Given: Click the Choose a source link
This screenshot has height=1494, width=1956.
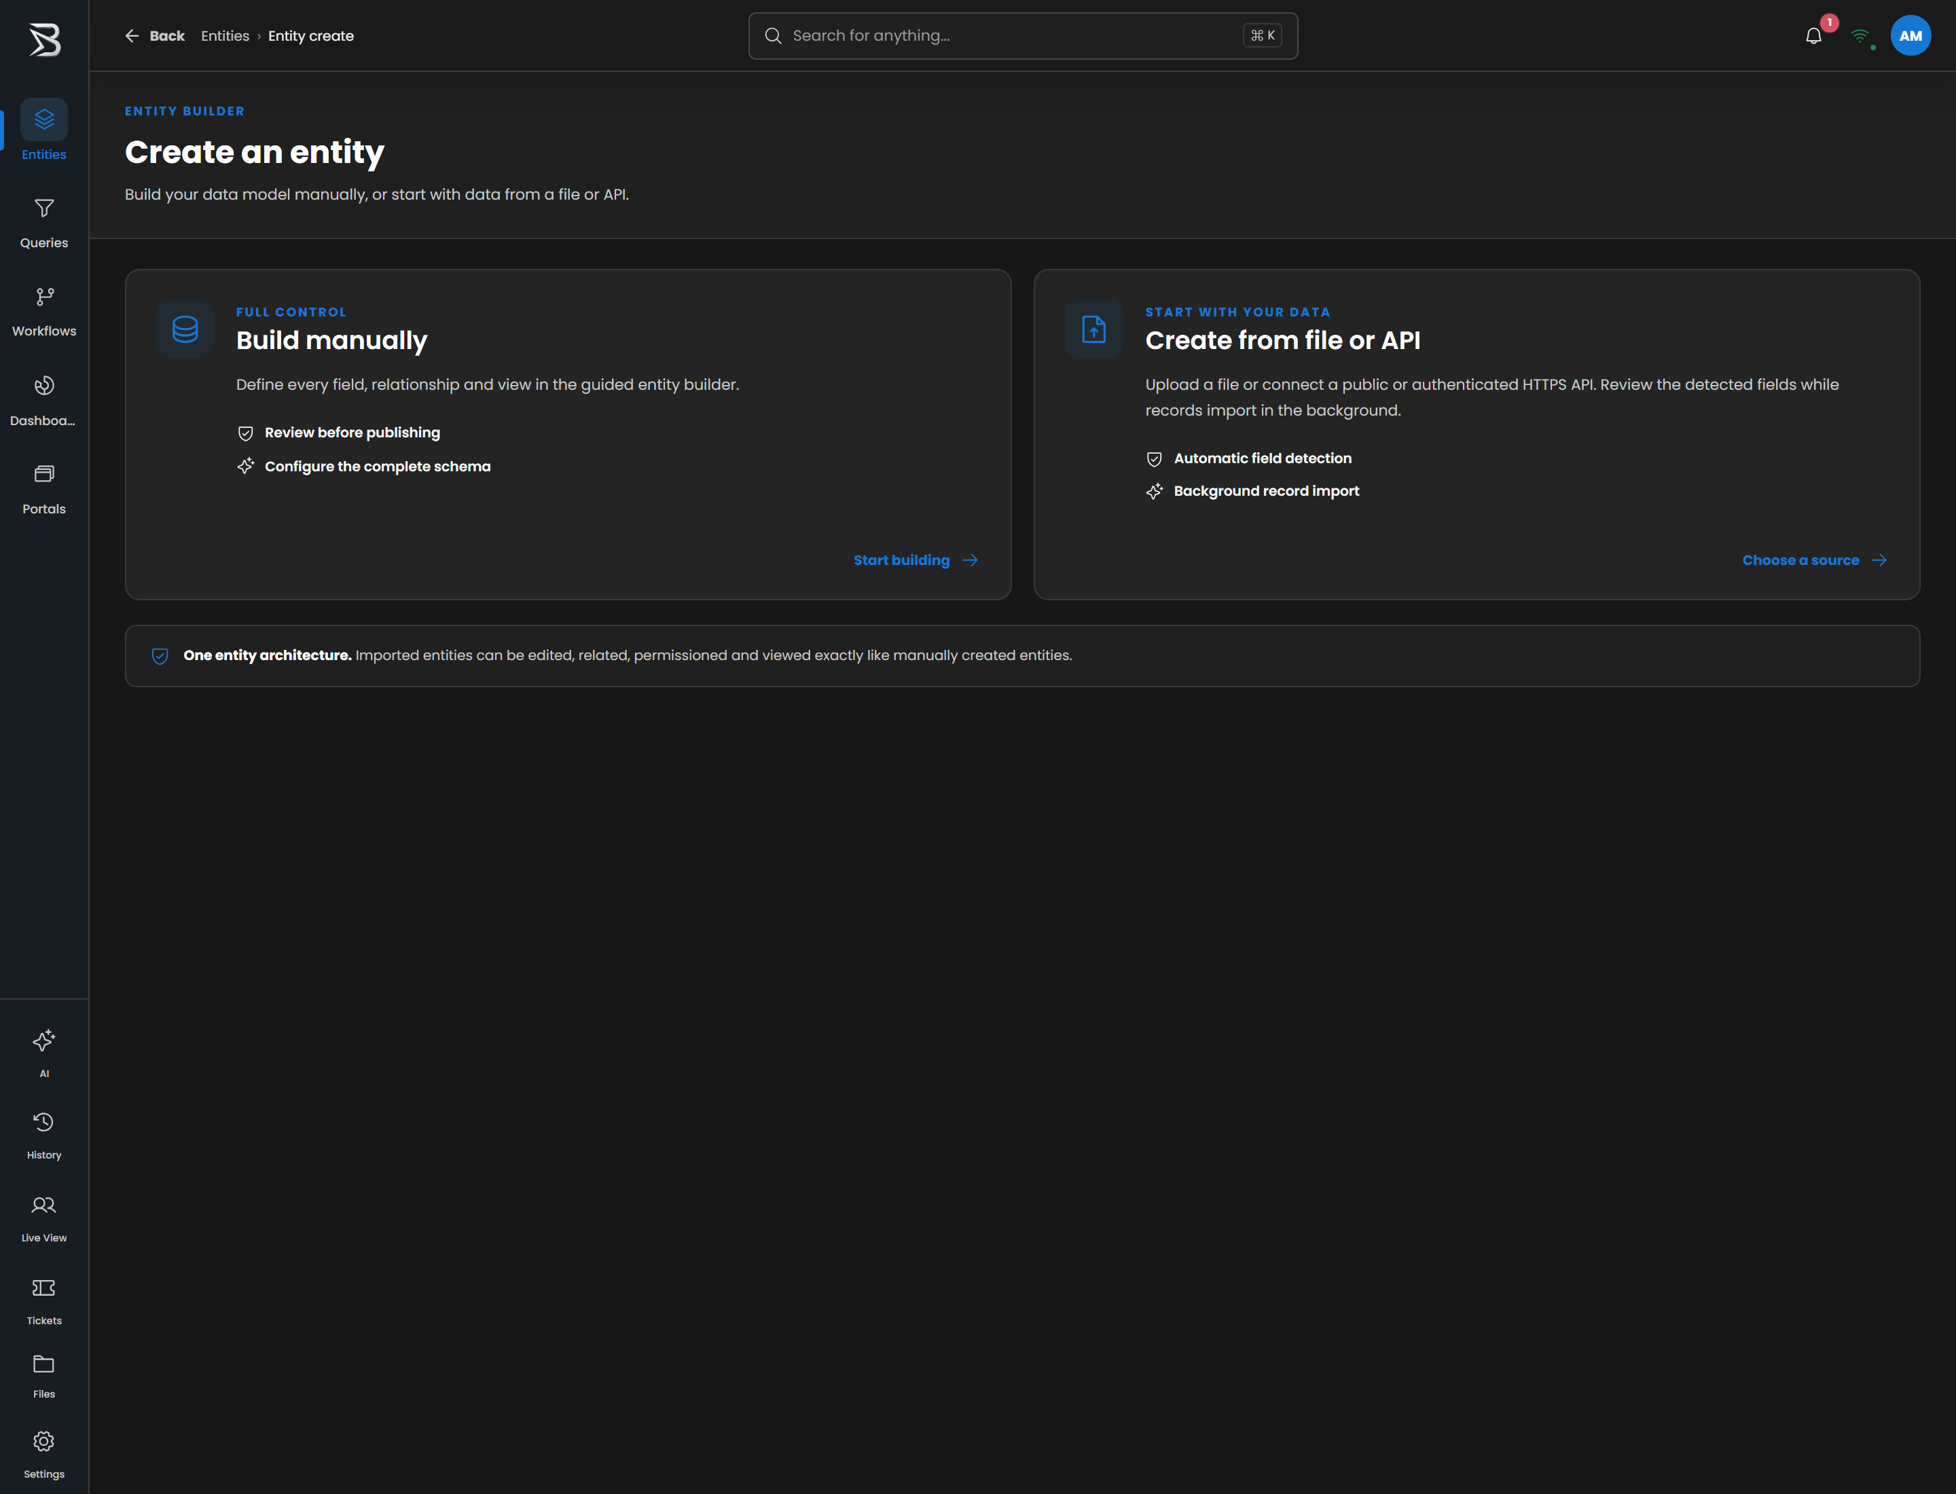Looking at the screenshot, I should pos(1815,560).
